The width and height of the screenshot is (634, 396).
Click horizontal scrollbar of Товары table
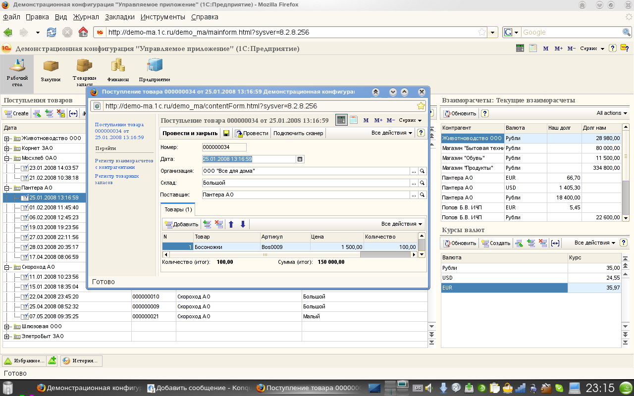click(x=290, y=254)
